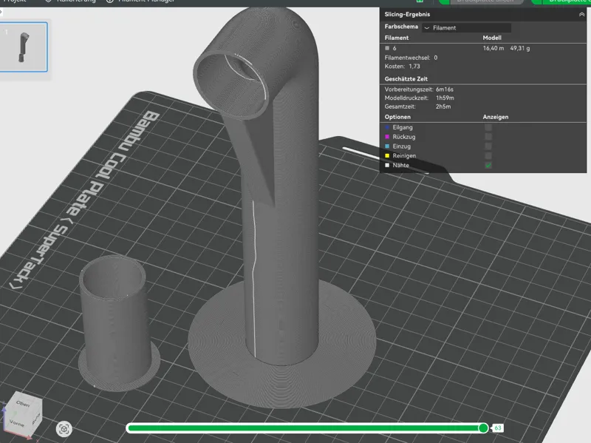Click the Nähte option label
This screenshot has width=591, height=443.
[x=400, y=165]
